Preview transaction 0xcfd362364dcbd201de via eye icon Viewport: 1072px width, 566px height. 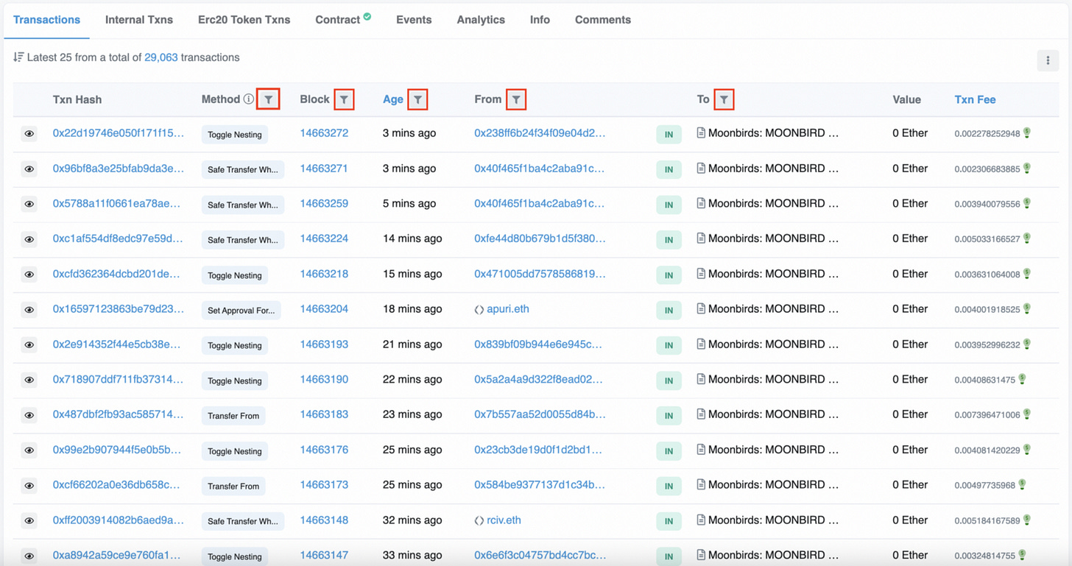(29, 275)
